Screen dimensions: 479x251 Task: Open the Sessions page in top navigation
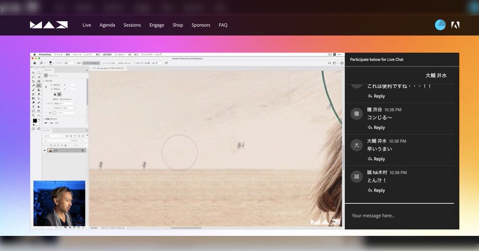[132, 25]
